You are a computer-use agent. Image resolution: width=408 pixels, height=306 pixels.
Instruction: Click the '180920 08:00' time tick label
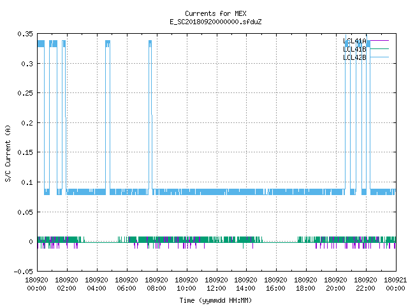click(156, 284)
